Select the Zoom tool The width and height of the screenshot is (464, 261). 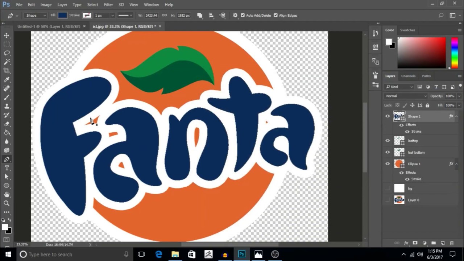coord(7,203)
